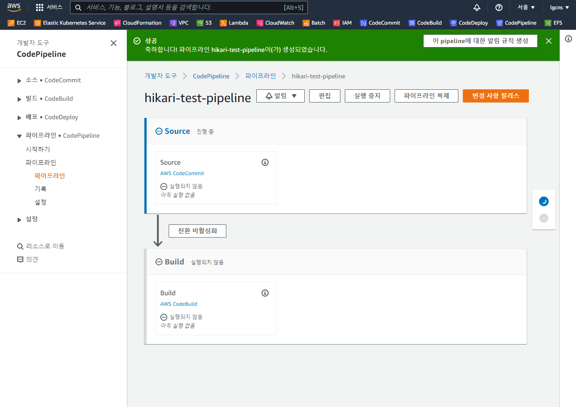Jump to not-run stage indicator
The image size is (576, 407).
coord(544,218)
